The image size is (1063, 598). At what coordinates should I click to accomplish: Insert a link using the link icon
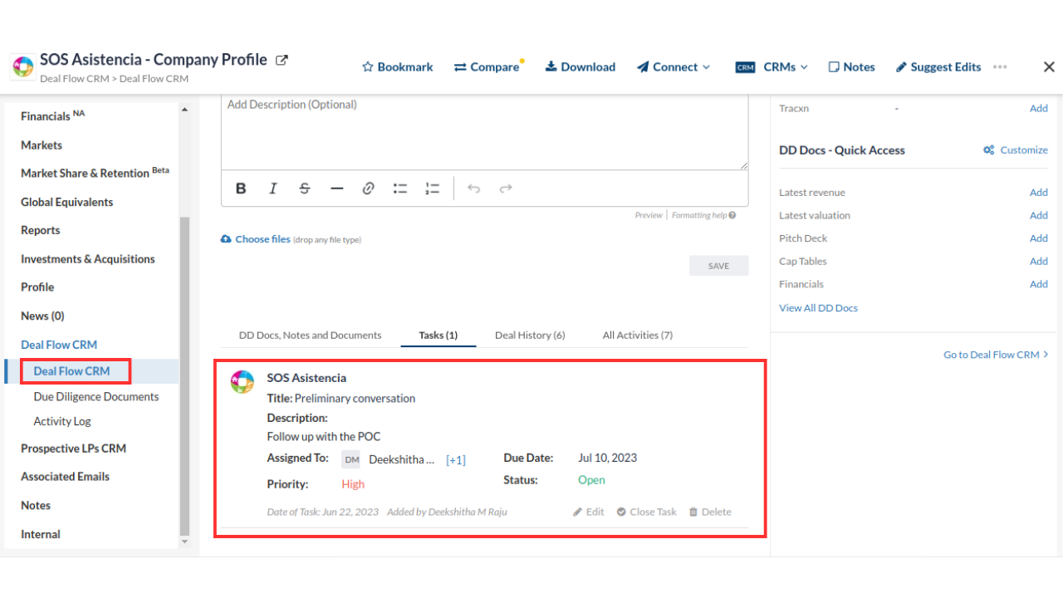click(x=369, y=189)
